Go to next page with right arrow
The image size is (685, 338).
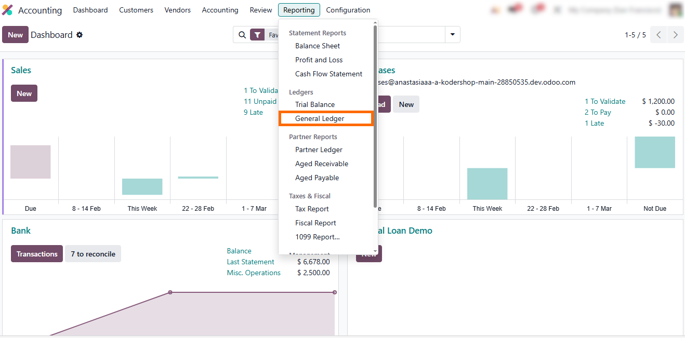pos(675,35)
